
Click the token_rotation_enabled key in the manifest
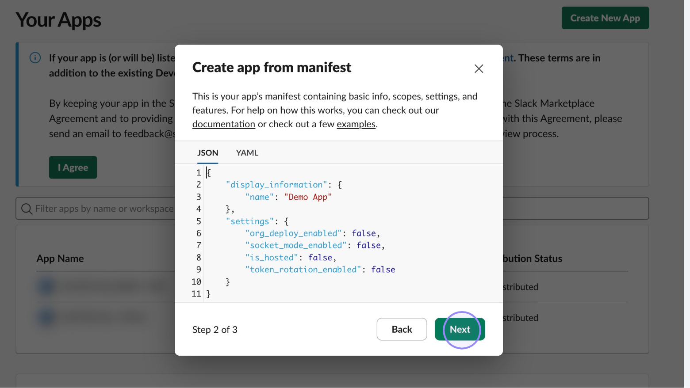coord(303,270)
